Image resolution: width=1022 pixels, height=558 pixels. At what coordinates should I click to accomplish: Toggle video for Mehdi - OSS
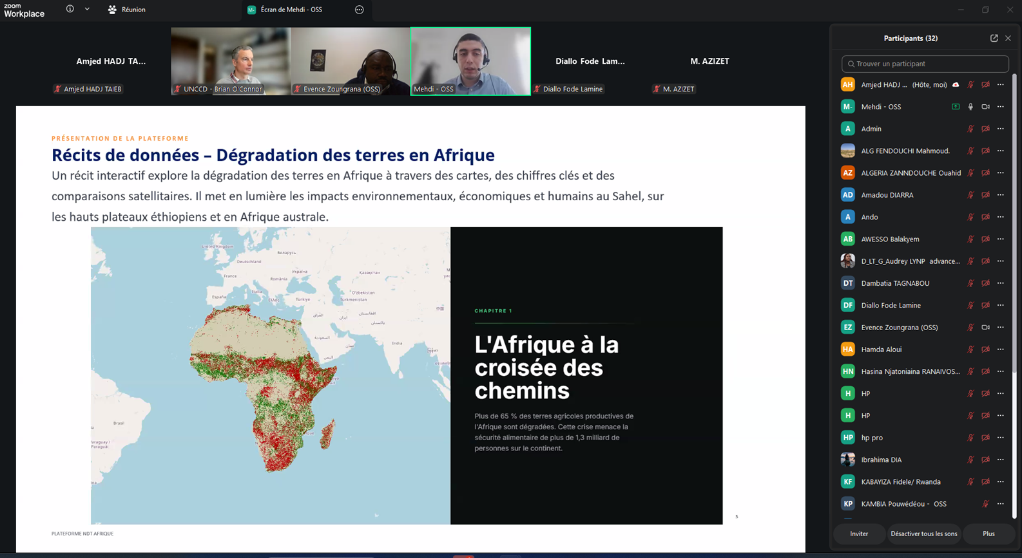point(985,107)
